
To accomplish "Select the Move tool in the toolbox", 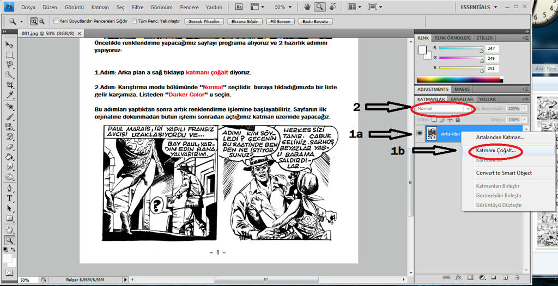I will (x=9, y=45).
